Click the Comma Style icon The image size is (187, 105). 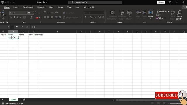[x=95, y=17]
